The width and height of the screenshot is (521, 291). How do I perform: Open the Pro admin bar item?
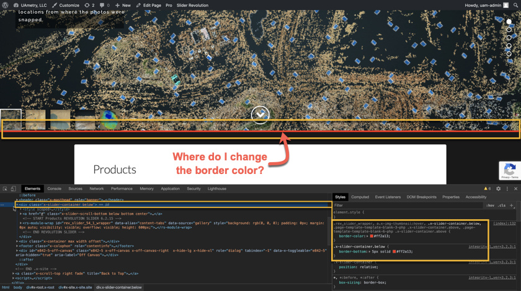click(x=169, y=6)
